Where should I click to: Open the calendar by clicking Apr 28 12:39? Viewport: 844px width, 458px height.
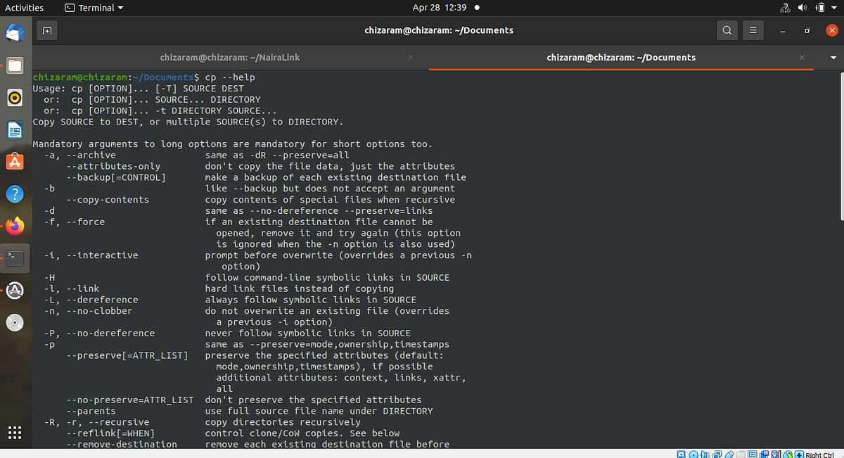(x=440, y=8)
